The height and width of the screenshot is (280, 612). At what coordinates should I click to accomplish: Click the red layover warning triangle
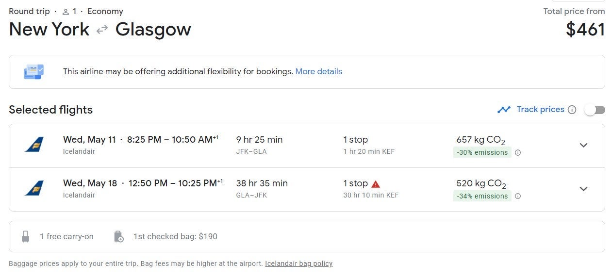(x=376, y=184)
